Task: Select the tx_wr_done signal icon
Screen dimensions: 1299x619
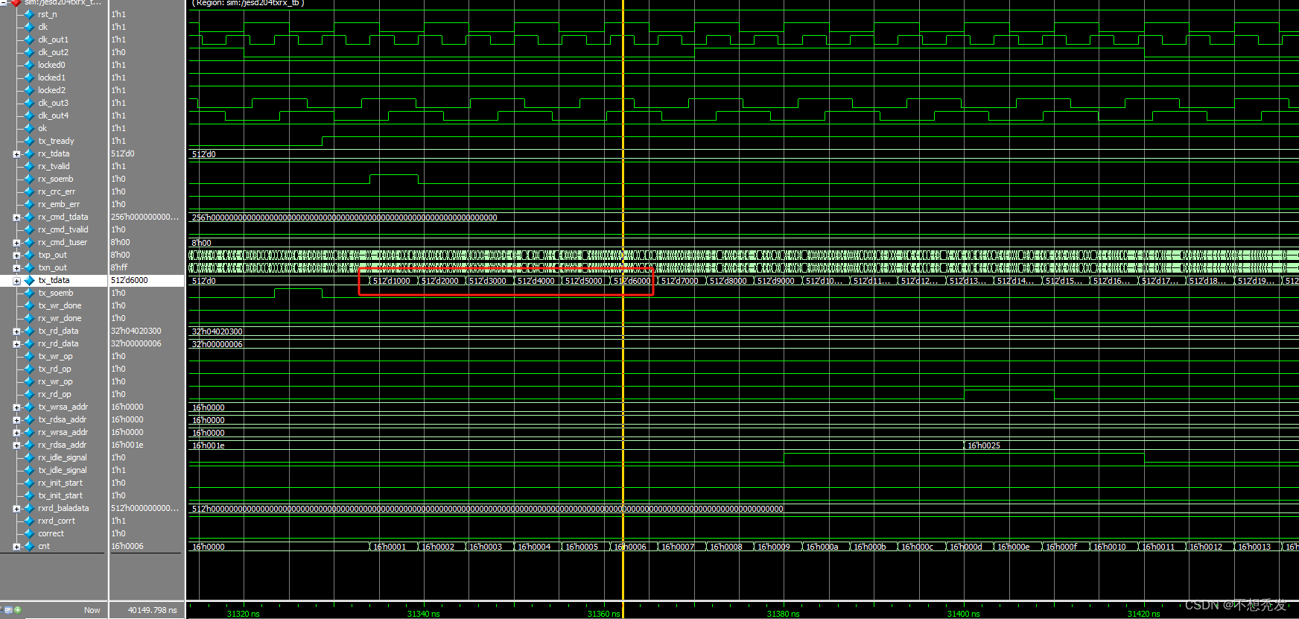Action: 29,305
